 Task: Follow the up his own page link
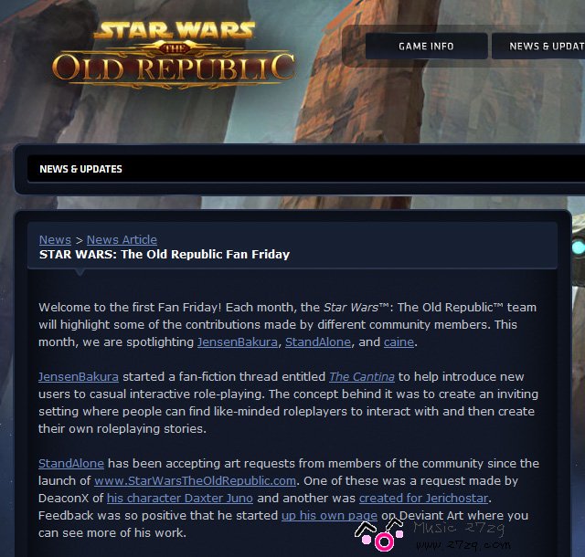pyautogui.click(x=329, y=516)
